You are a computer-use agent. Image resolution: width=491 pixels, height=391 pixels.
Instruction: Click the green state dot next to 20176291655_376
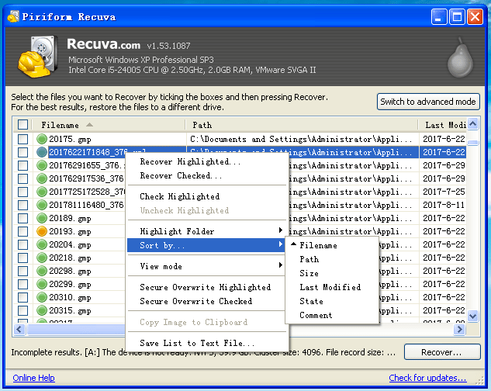pos(42,165)
